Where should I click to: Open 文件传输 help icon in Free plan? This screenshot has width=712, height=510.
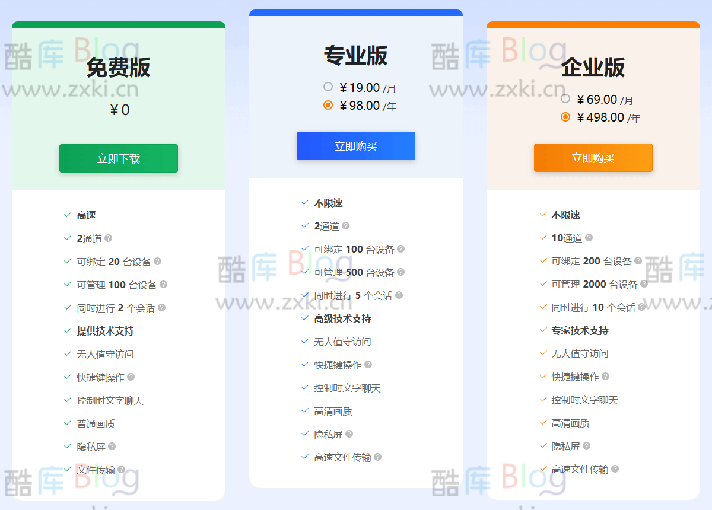(x=120, y=468)
